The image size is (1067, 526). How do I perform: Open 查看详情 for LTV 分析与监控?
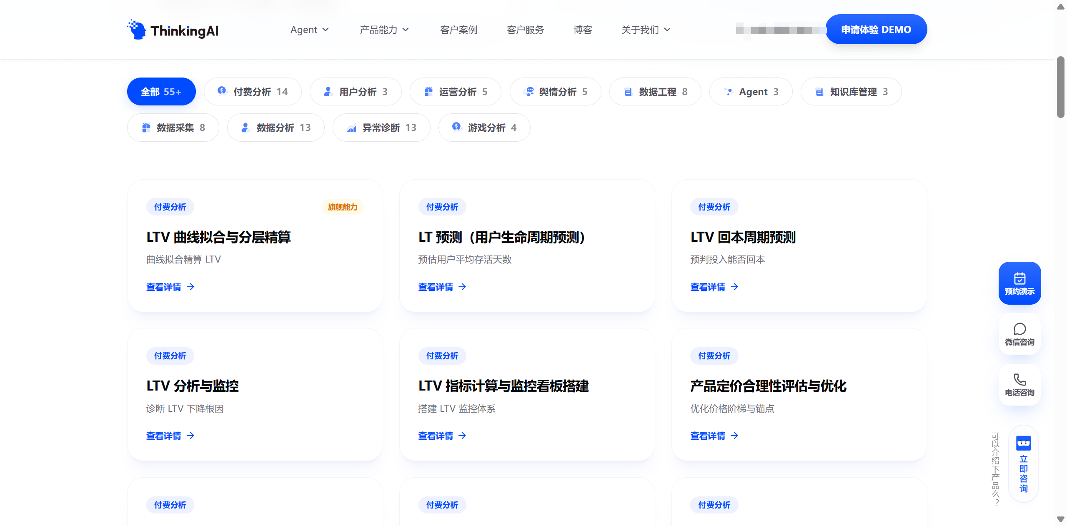(170, 436)
